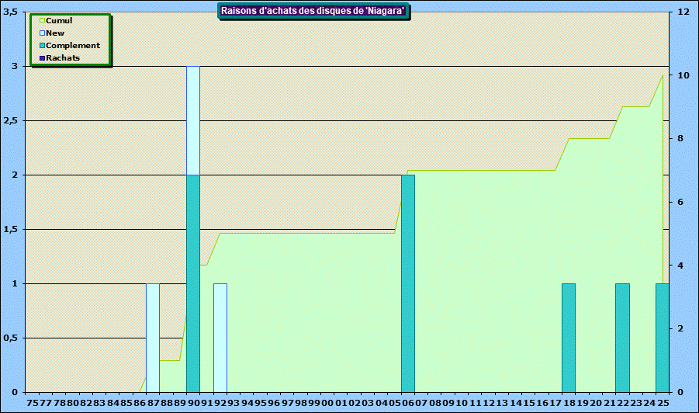Click the '75' label on the x-axis
The image size is (699, 413).
click(x=33, y=403)
